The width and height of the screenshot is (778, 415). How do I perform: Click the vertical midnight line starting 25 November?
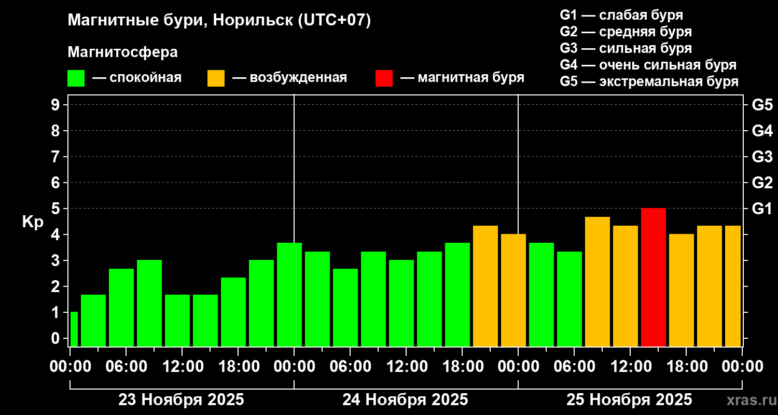click(x=518, y=164)
